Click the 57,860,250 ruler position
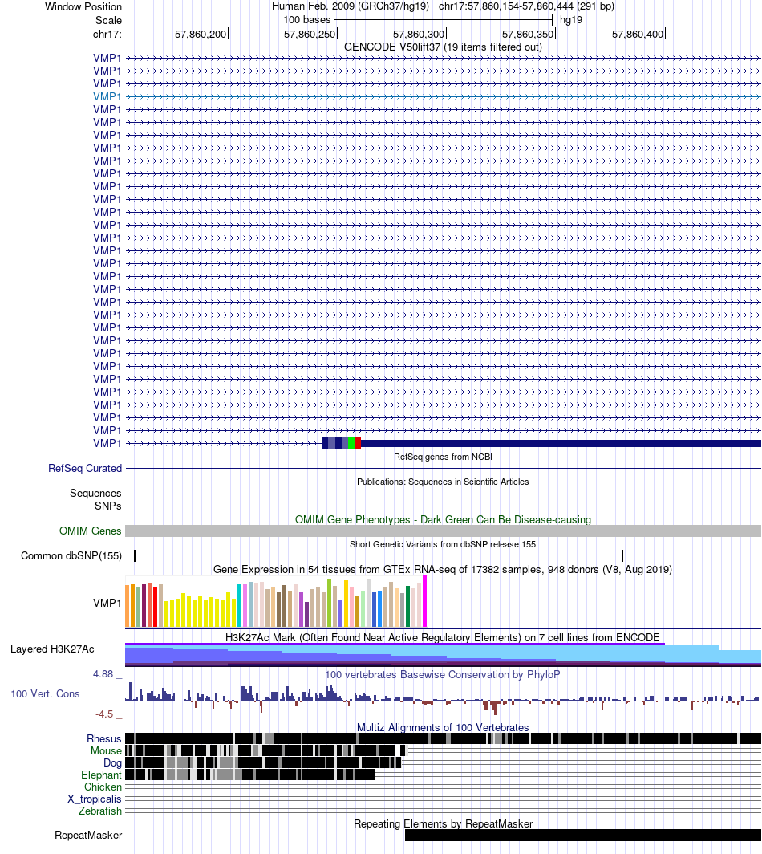This screenshot has width=762, height=854. (x=310, y=35)
